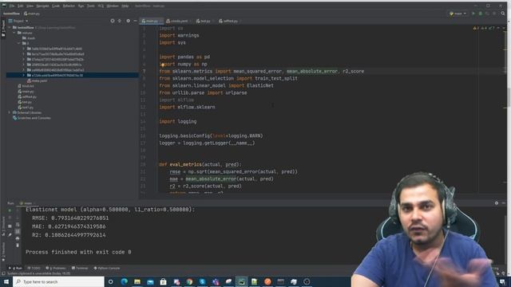Open the Refactor menu
Image resolution: width=511 pixels, height=287 pixels.
69,6
